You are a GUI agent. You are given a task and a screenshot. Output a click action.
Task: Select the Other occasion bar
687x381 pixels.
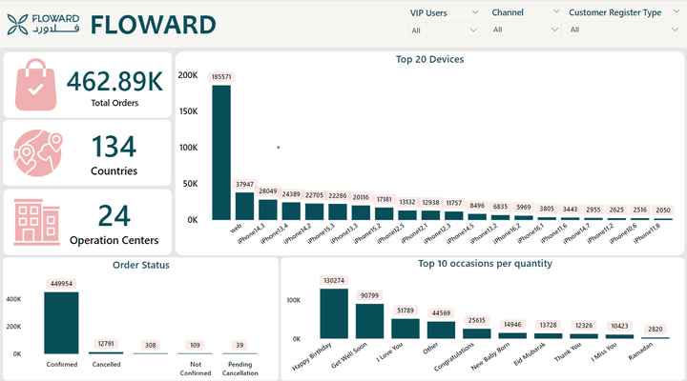click(x=441, y=330)
